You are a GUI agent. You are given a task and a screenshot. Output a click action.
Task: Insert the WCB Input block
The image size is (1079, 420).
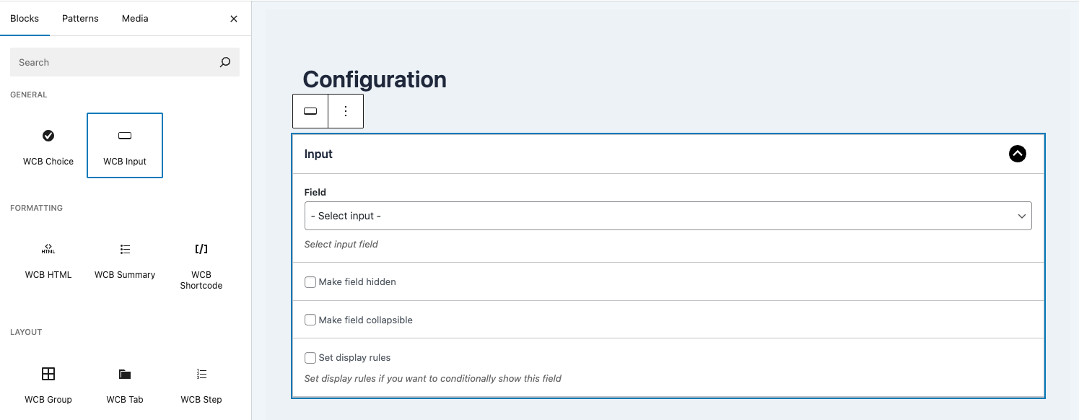pos(125,145)
